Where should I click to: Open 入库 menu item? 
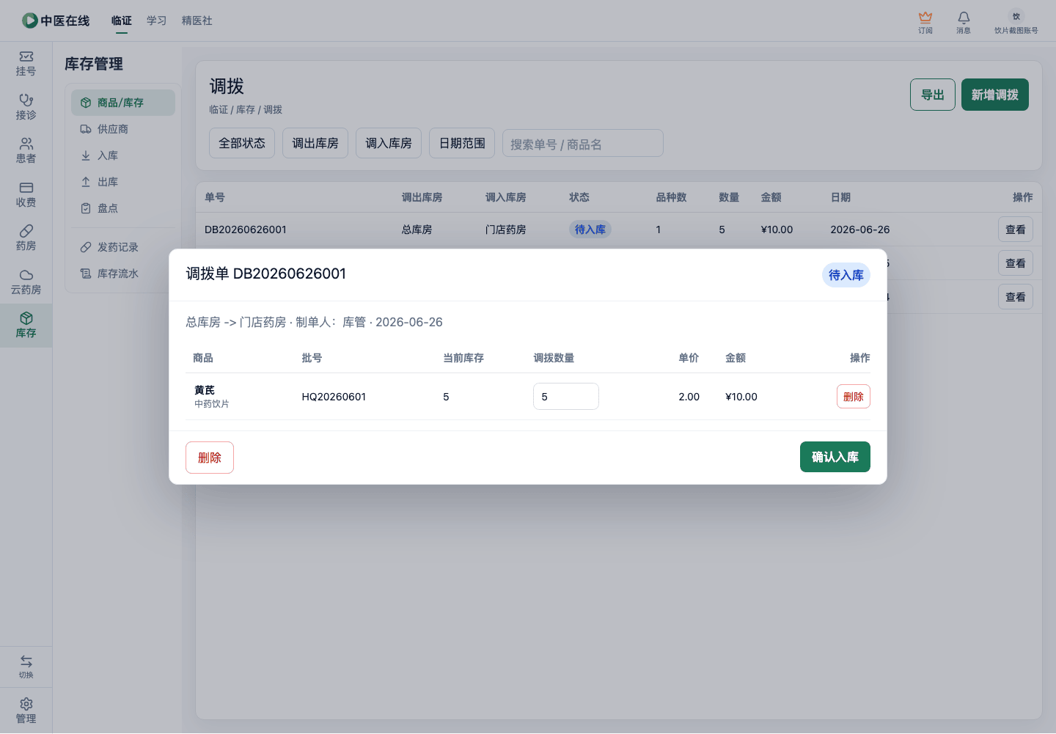click(123, 155)
